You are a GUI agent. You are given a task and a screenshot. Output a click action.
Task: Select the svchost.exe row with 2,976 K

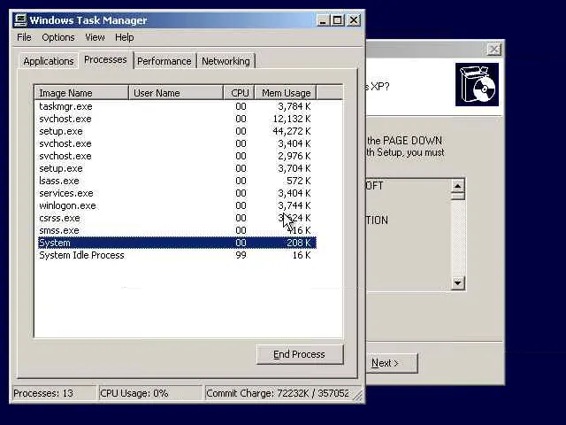coord(177,156)
